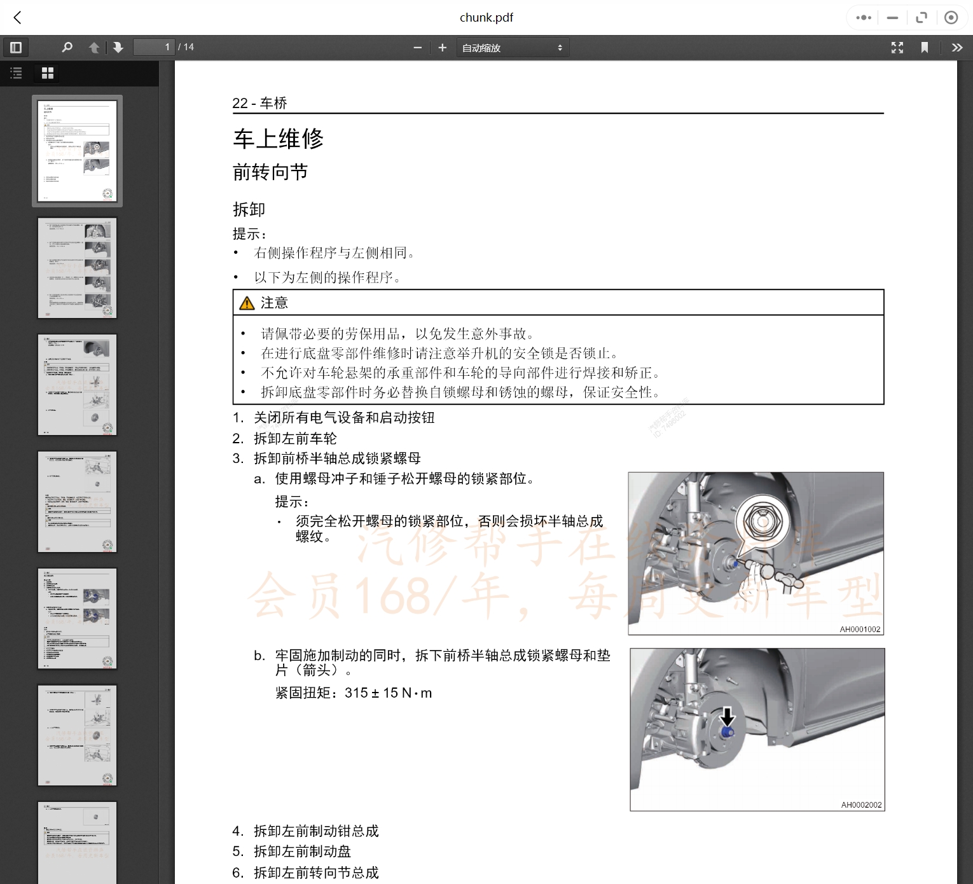Open the Find in document search
973x884 pixels.
click(x=67, y=47)
